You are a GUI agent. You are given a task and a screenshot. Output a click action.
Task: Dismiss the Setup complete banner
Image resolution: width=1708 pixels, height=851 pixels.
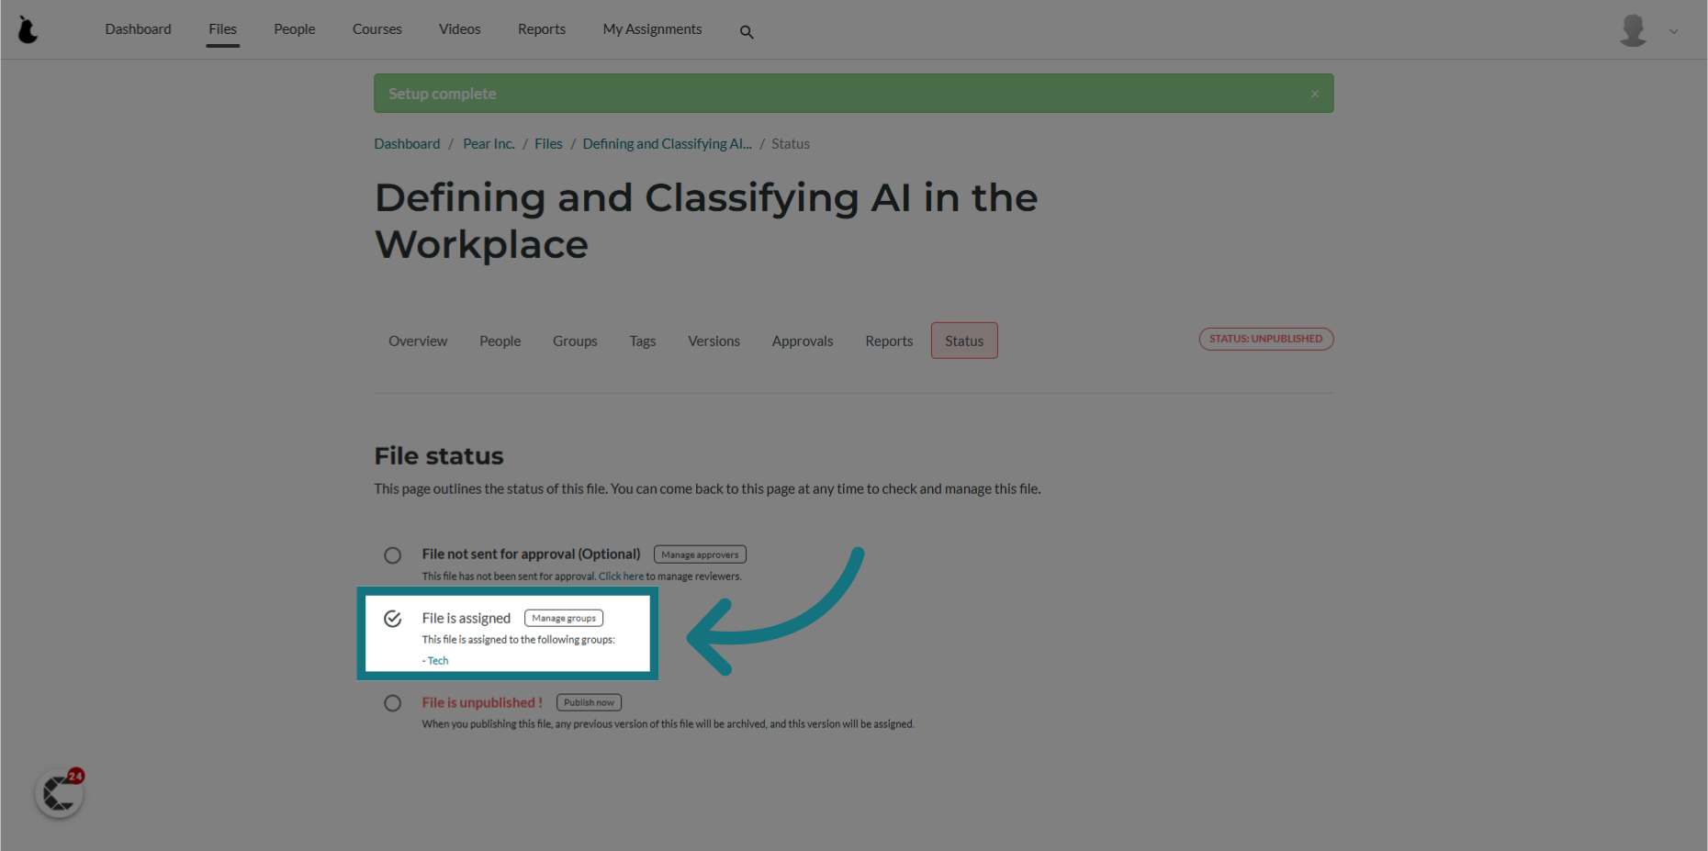(1314, 94)
